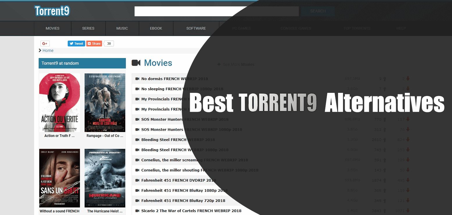Screen dimensions: 452x215
Task: Click leechers down arrow with count 117
Action: pos(408,119)
